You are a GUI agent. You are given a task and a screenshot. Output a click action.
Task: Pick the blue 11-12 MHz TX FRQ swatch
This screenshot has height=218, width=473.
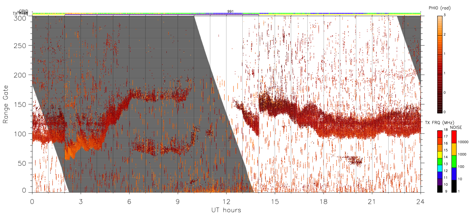coord(439,175)
